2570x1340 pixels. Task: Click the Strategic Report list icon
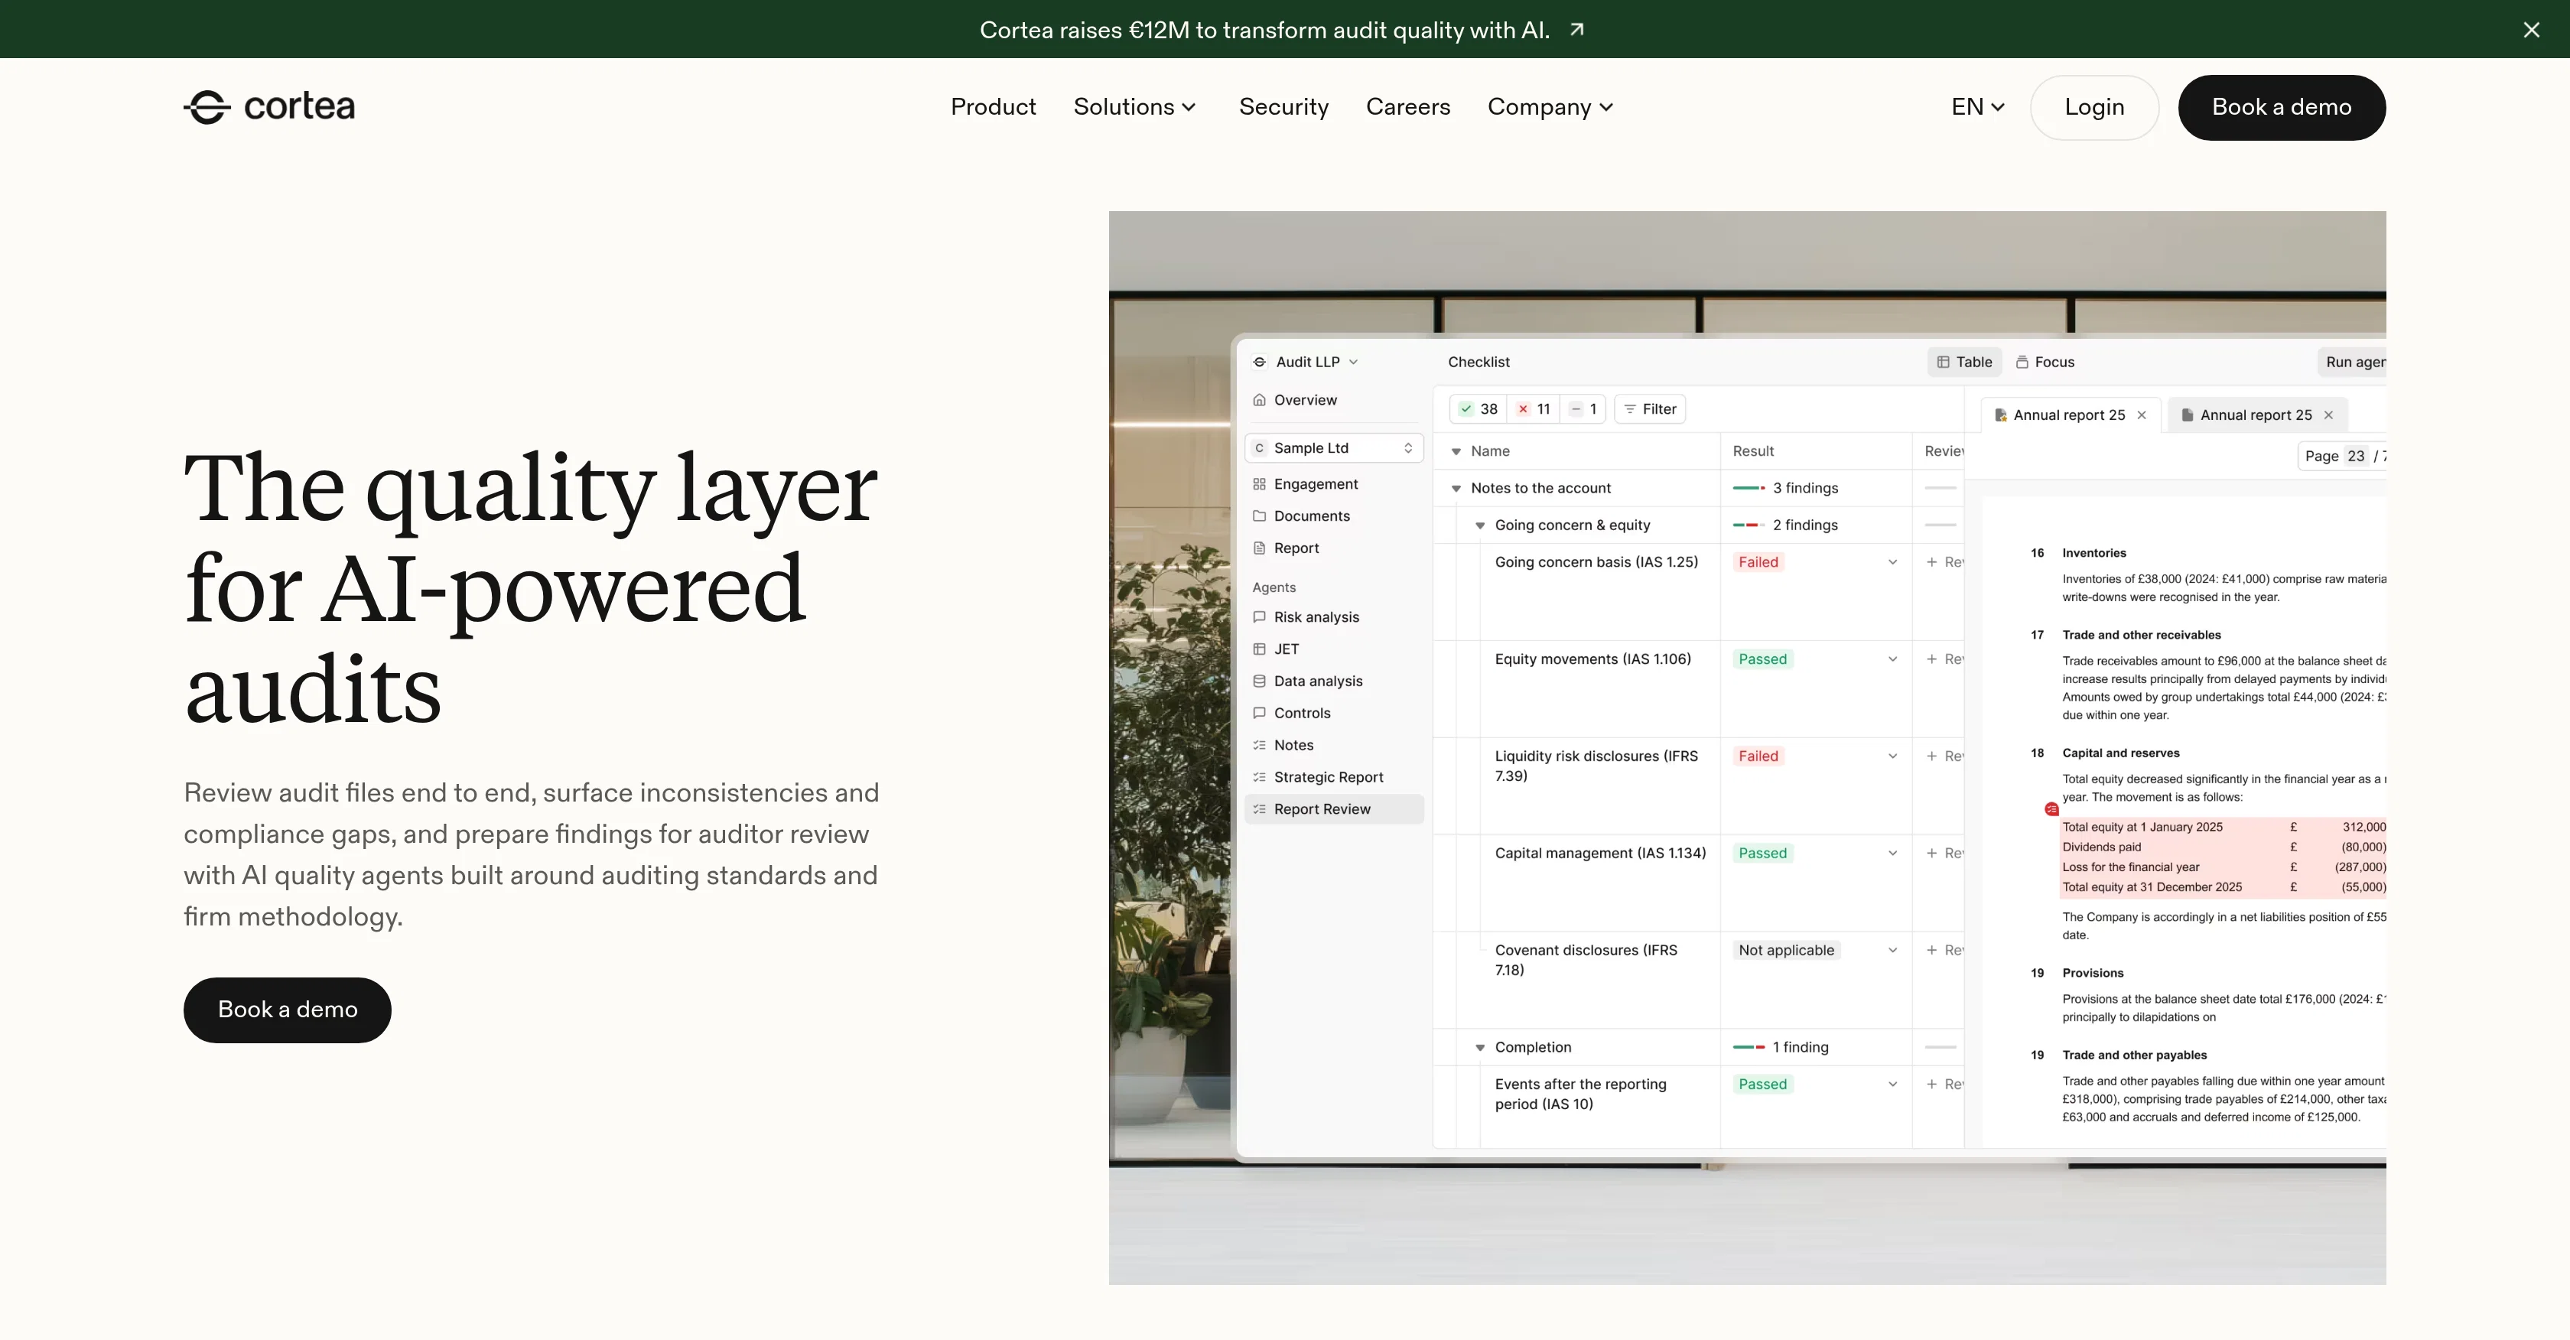(1259, 777)
